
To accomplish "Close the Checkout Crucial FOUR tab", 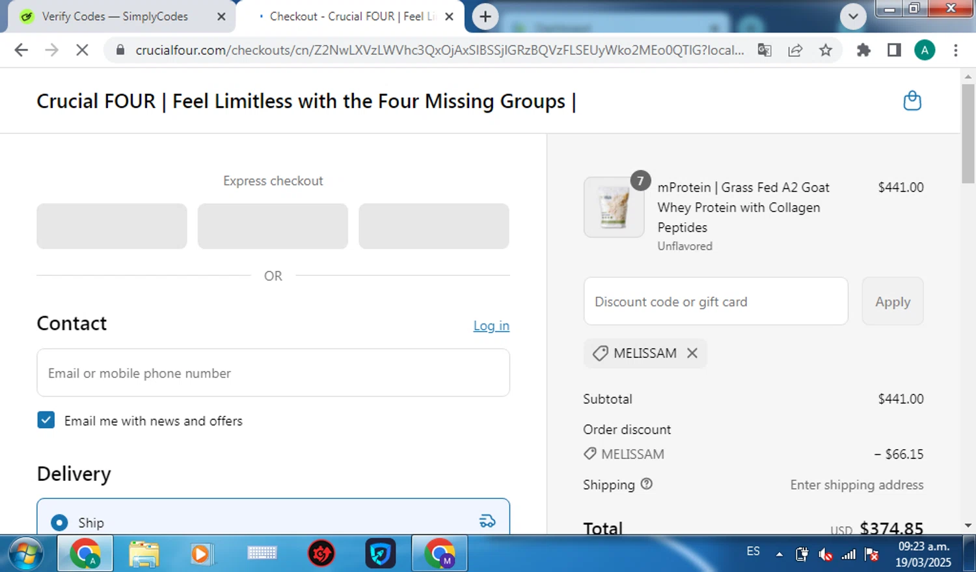I will click(x=449, y=17).
